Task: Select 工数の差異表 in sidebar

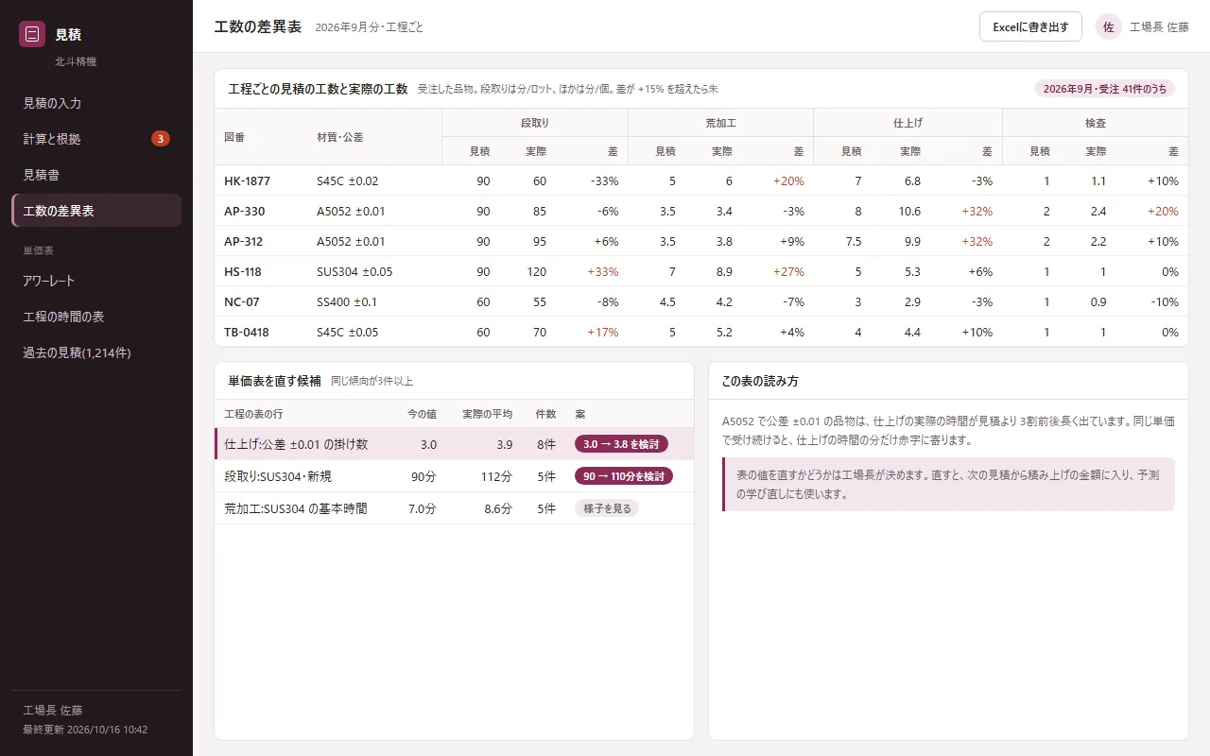Action: coord(96,211)
